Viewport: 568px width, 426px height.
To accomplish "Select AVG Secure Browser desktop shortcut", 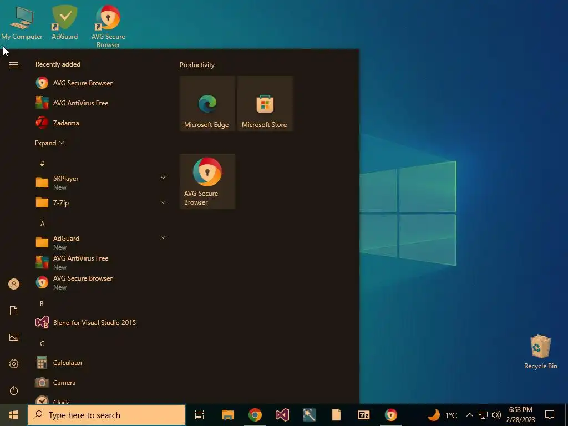I will click(x=108, y=27).
